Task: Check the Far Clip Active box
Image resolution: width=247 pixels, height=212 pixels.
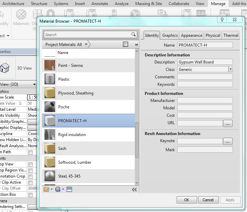Action: (x=31, y=182)
